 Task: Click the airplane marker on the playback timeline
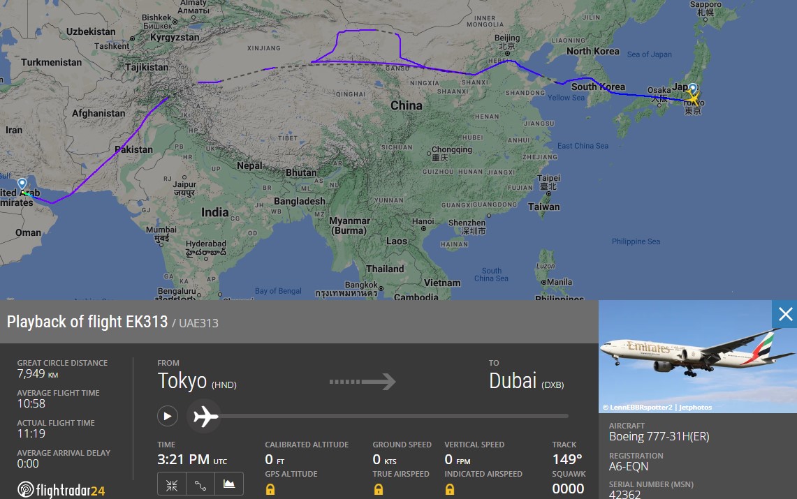(205, 416)
